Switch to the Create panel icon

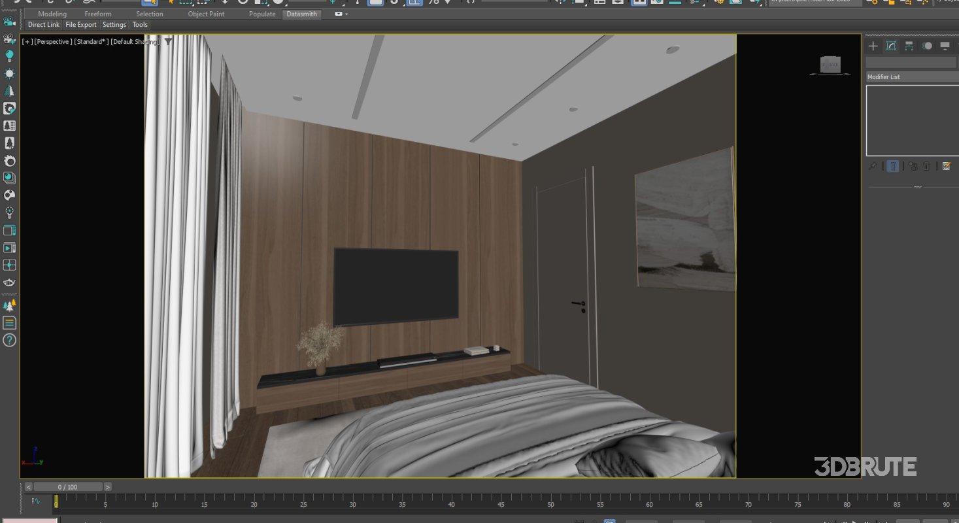point(873,46)
